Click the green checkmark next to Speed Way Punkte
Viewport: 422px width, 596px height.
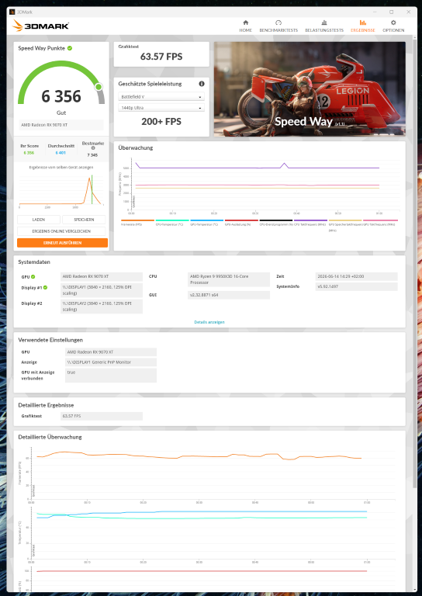pos(70,48)
